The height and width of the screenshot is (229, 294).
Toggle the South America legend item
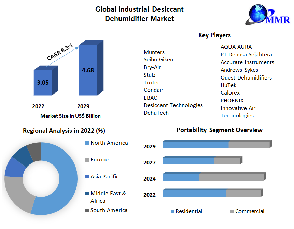tap(107, 210)
